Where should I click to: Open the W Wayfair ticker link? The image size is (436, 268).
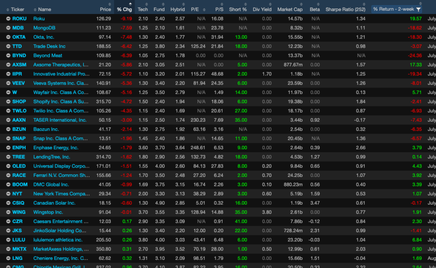point(14,92)
